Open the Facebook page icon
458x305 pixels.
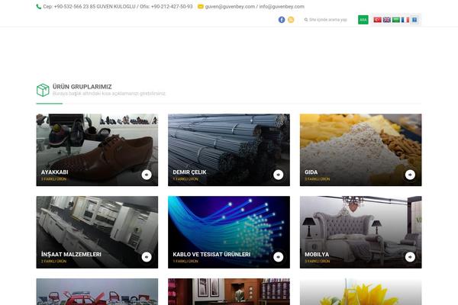(x=282, y=20)
